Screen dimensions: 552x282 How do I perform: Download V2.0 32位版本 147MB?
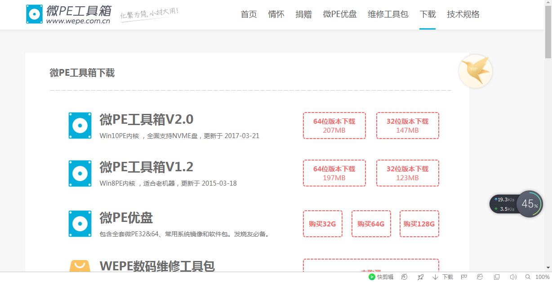[x=407, y=126]
